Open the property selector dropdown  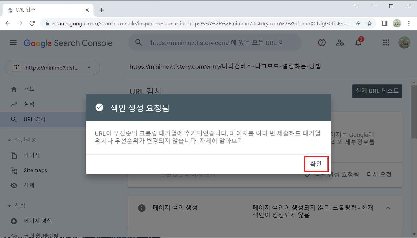(x=53, y=67)
